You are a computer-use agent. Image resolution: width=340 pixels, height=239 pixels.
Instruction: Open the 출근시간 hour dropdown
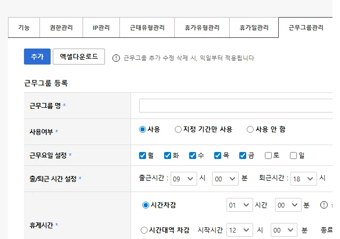tap(183, 179)
